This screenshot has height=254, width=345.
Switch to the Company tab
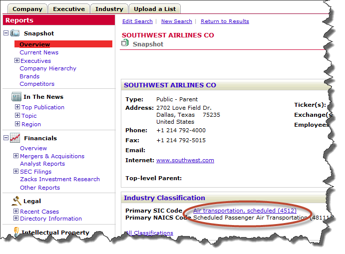[27, 9]
